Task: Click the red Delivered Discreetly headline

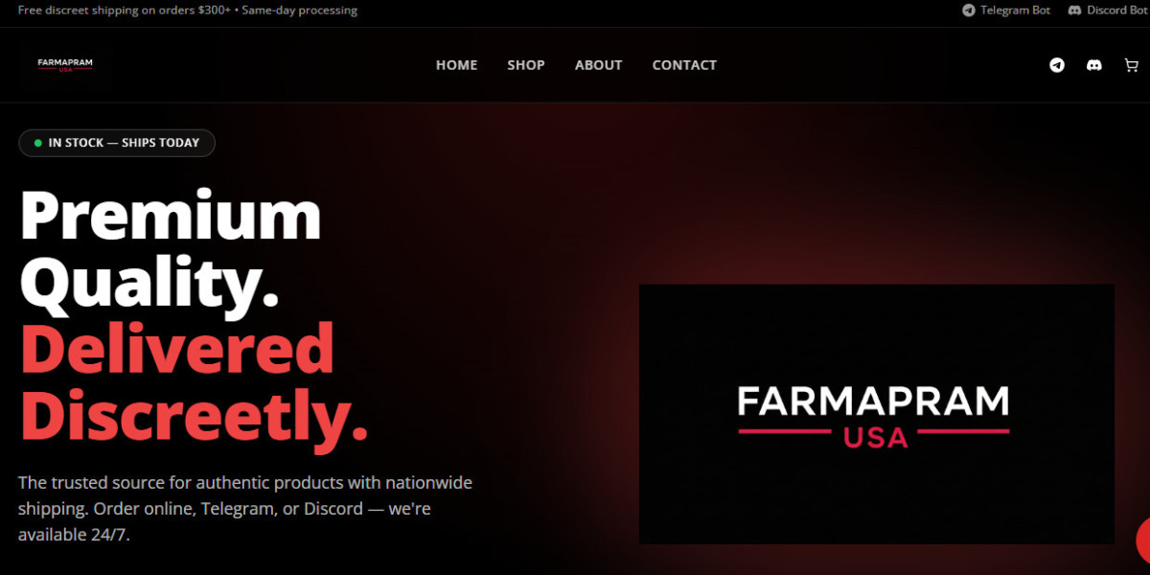Action: tap(194, 383)
